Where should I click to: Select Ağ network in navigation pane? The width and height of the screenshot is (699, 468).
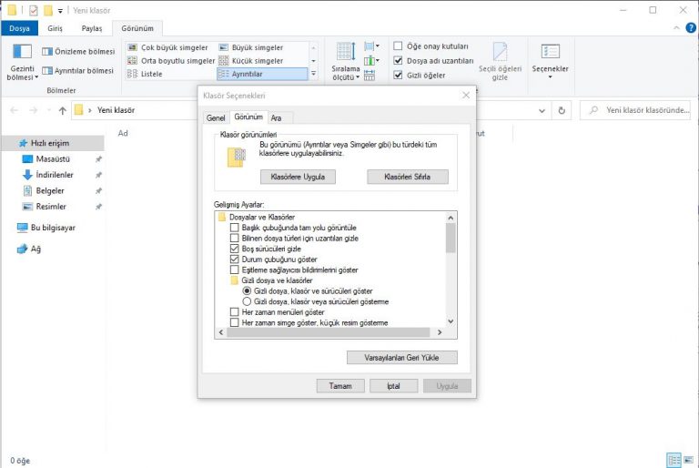35,249
